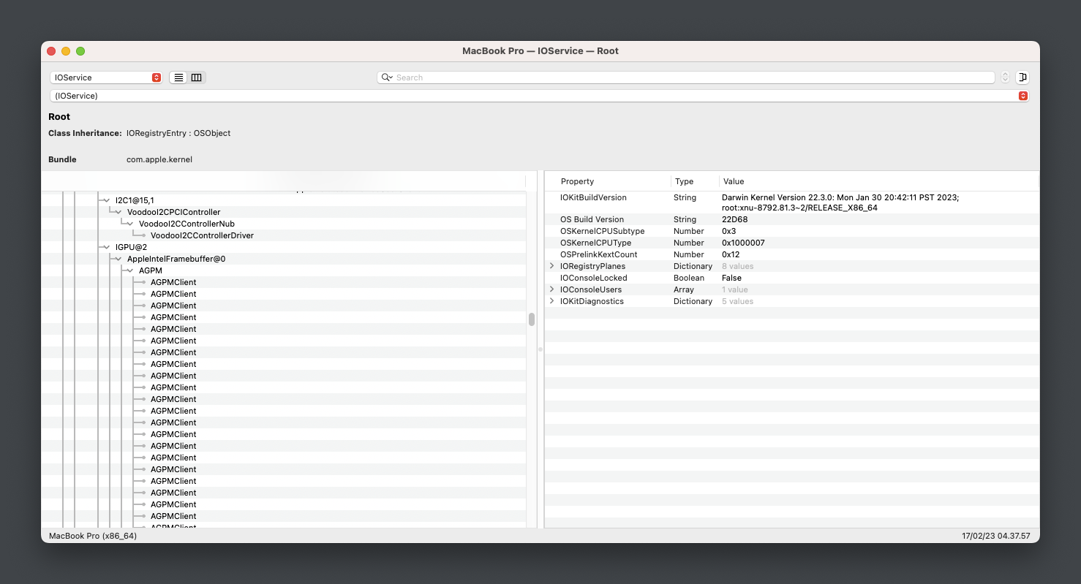The height and width of the screenshot is (584, 1081).
Task: Select the OSKernelCPUType property
Action: [x=595, y=243]
